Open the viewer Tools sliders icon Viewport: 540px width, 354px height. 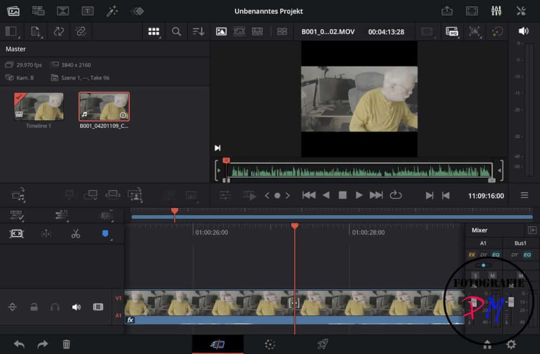coord(225,196)
